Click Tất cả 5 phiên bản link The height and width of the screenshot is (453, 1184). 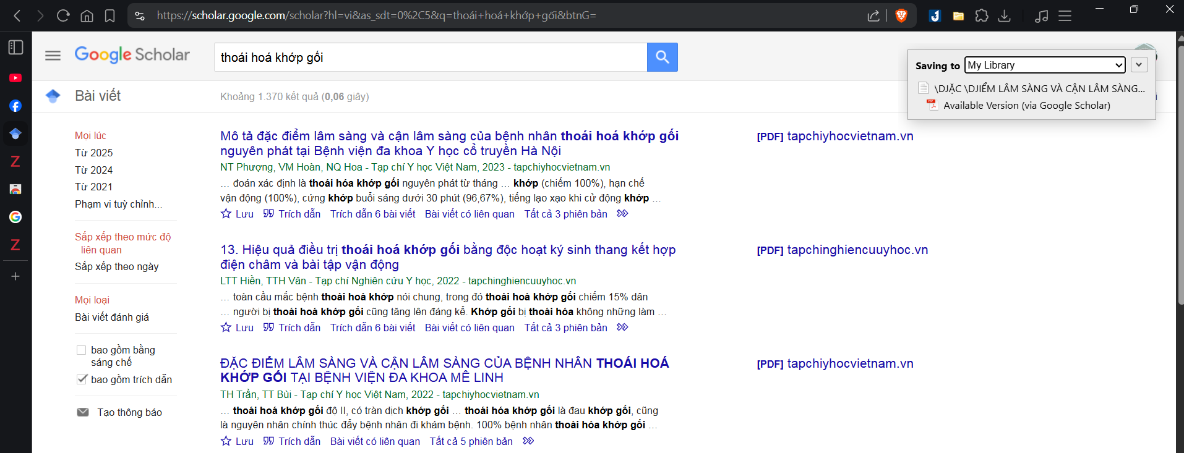pos(471,441)
